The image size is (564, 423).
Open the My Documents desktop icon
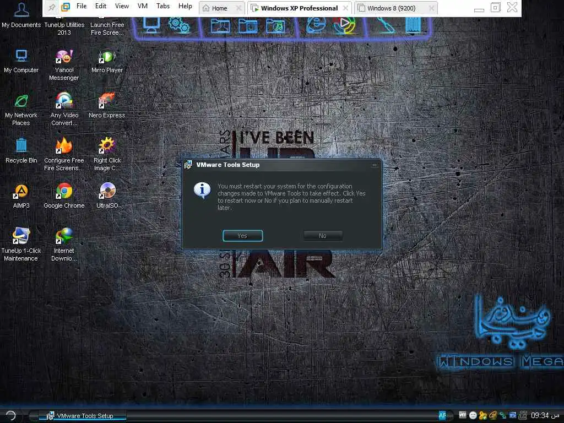coord(21,15)
